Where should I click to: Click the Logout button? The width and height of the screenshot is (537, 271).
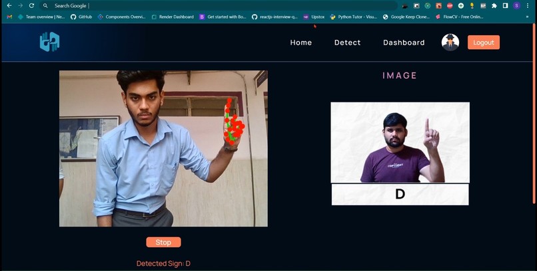click(484, 43)
